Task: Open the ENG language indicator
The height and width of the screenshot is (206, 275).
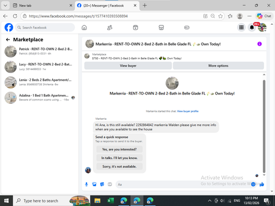Action: point(237,201)
